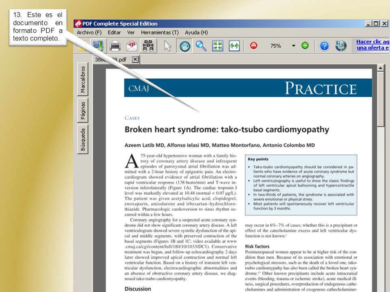Click the 'CMAJ' journal logo text
Screen dimensions: 390x292
click(x=139, y=88)
